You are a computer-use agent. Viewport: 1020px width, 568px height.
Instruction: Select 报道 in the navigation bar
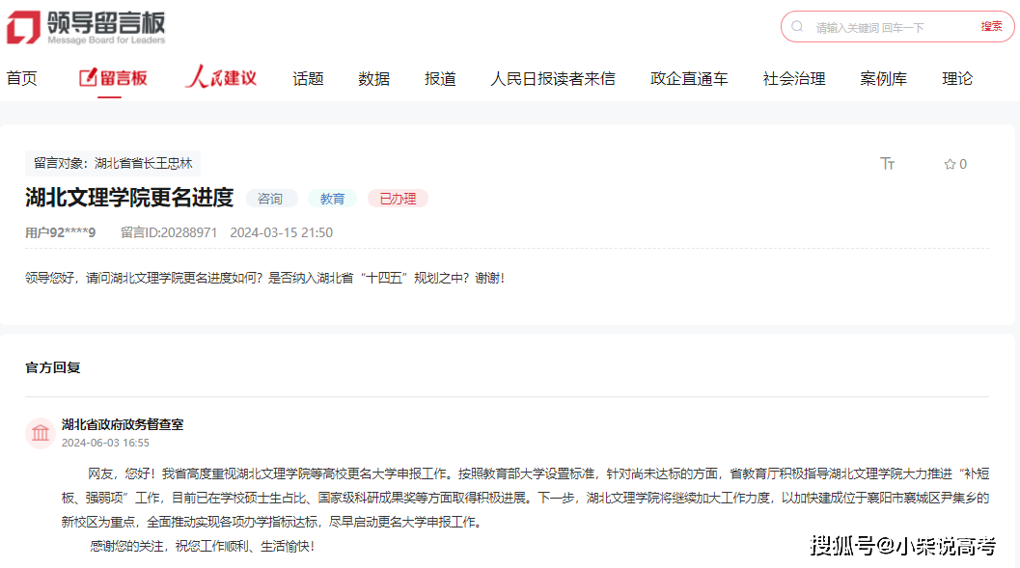[x=440, y=79]
